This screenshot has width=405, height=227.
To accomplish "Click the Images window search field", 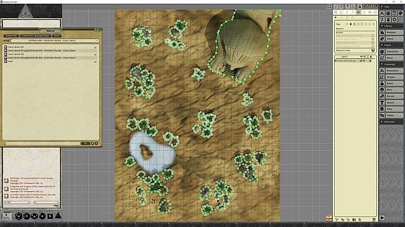I will [x=43, y=143].
